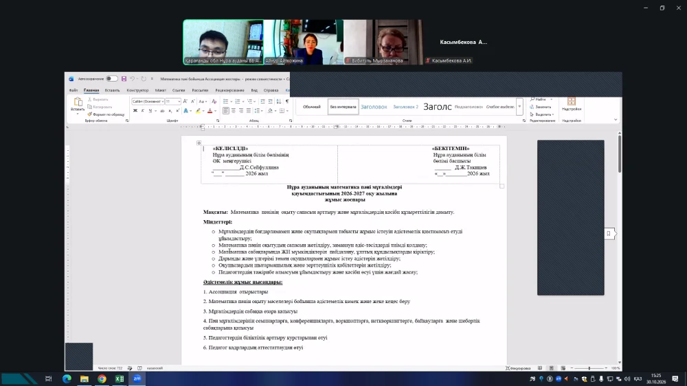The image size is (687, 386).
Task: Toggle strikethrough ab formatting
Action: click(x=162, y=111)
